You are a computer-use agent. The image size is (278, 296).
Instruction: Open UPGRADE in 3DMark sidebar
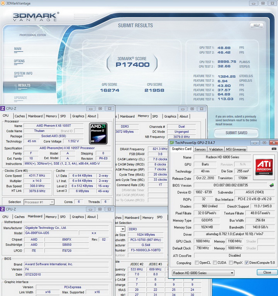coord(20,98)
